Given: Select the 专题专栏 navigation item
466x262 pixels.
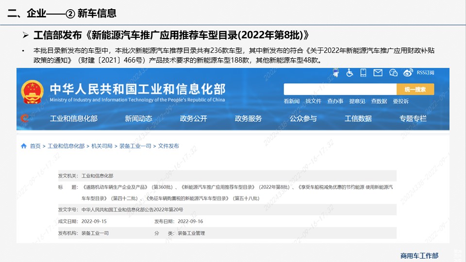Looking at the screenshot, I should pyautogui.click(x=413, y=118).
